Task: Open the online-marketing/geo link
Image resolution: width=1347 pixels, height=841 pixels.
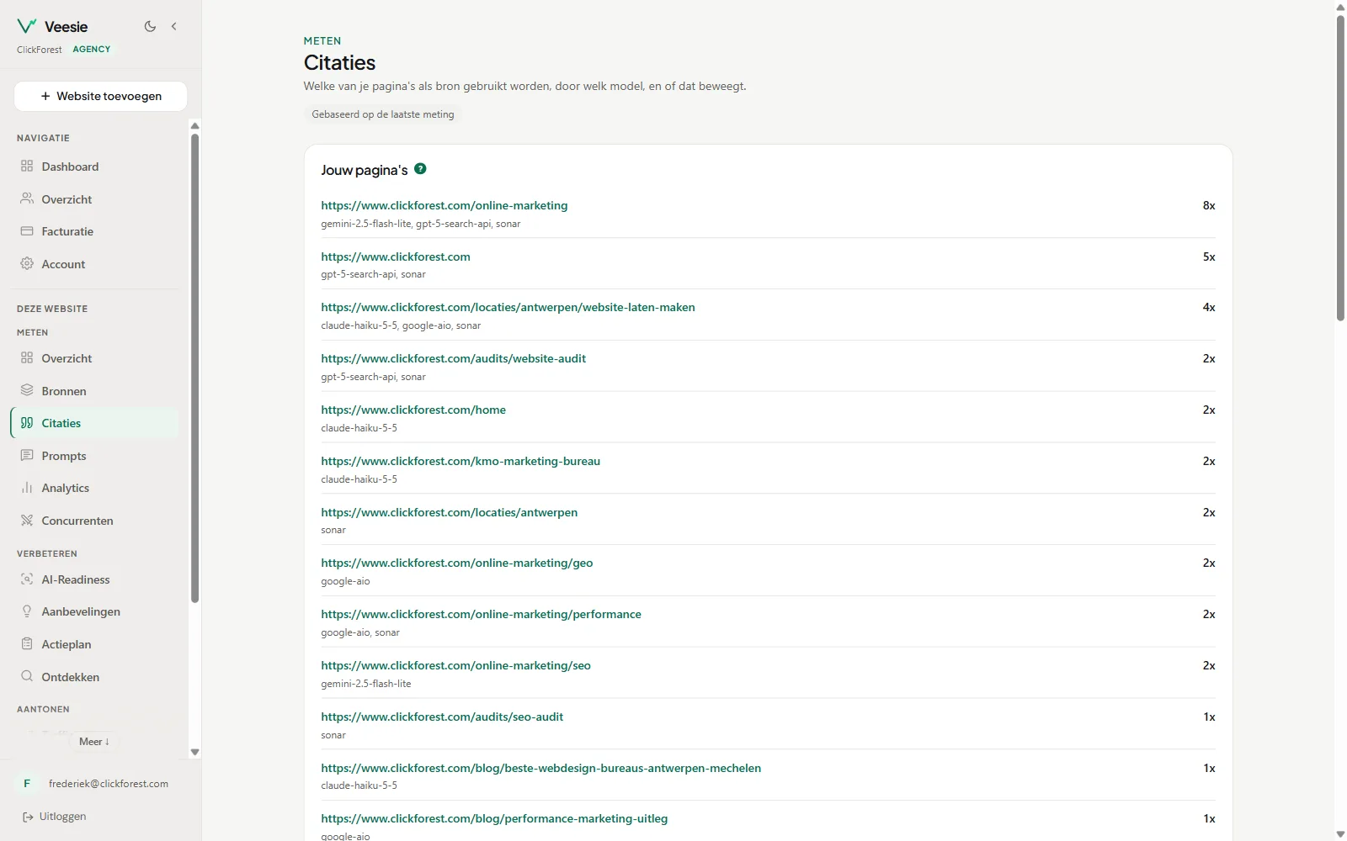Action: click(457, 563)
